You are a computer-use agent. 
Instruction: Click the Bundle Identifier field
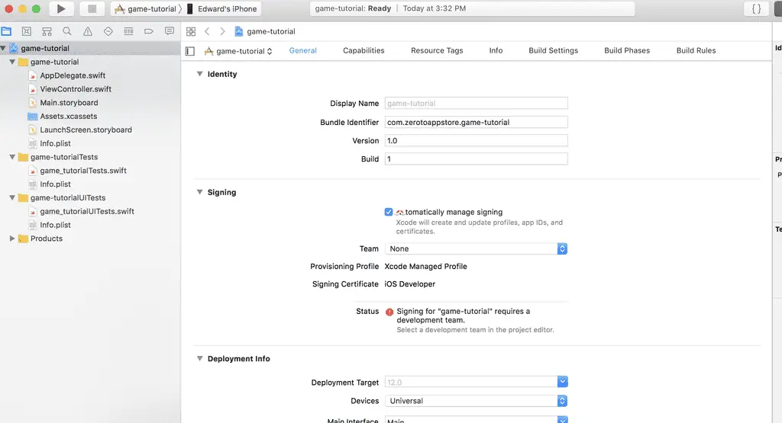(476, 122)
